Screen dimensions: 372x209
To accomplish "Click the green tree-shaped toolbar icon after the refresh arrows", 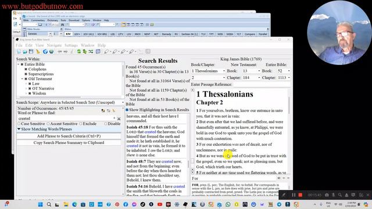I will 84,52.
